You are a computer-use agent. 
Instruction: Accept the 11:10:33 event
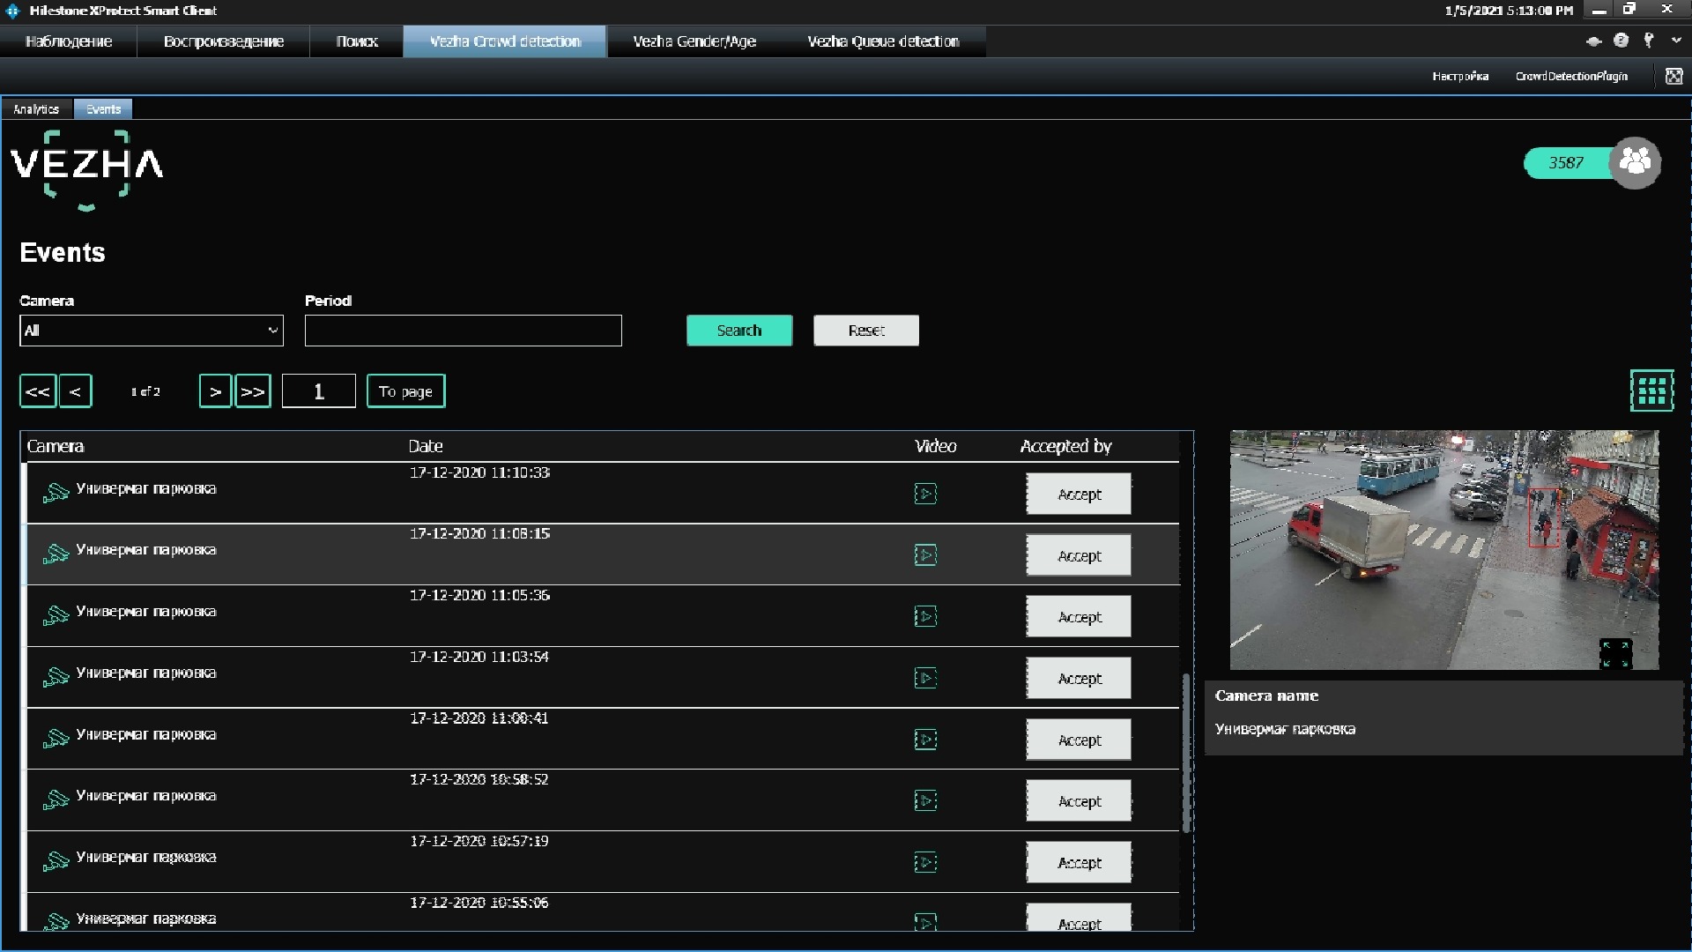(1079, 495)
